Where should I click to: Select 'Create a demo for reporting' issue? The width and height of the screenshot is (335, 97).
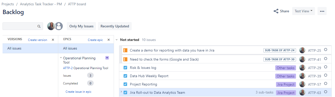tap(172, 50)
